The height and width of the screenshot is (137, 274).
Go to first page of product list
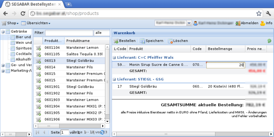point(37,133)
